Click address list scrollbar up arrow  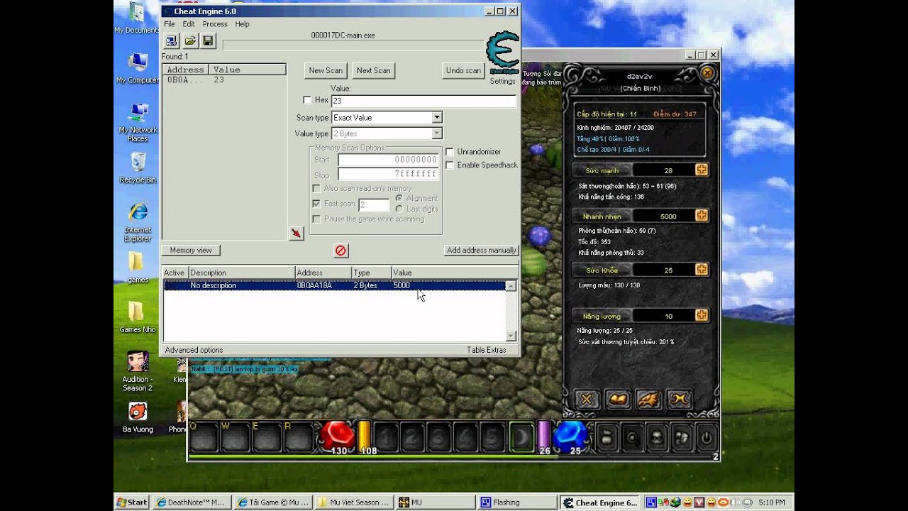coord(511,285)
